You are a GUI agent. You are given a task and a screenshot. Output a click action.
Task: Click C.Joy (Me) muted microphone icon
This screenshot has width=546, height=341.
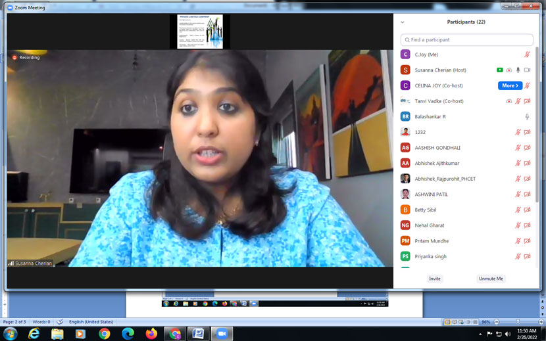point(527,55)
